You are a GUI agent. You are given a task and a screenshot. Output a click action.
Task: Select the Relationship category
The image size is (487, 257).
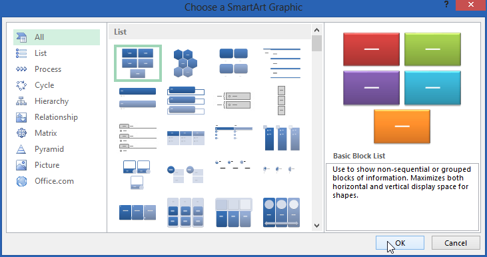click(x=57, y=117)
